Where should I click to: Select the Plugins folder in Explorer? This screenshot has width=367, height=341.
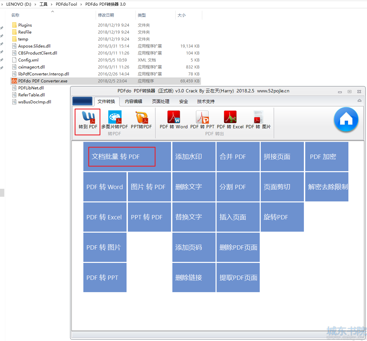14,25
